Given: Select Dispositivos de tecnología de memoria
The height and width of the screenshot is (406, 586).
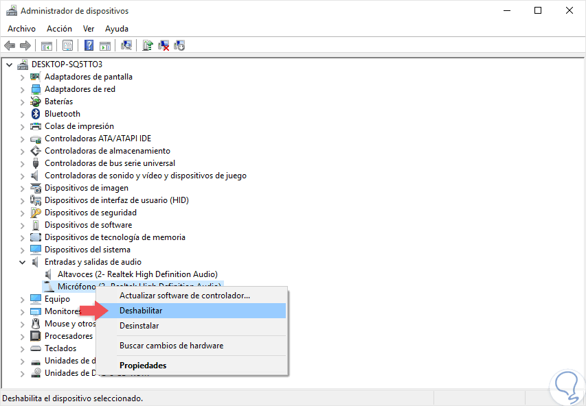Looking at the screenshot, I should 115,237.
